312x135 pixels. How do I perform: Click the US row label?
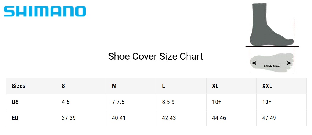pos(15,102)
